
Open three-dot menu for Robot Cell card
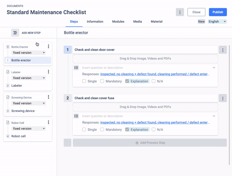pyautogui.click(x=48, y=122)
